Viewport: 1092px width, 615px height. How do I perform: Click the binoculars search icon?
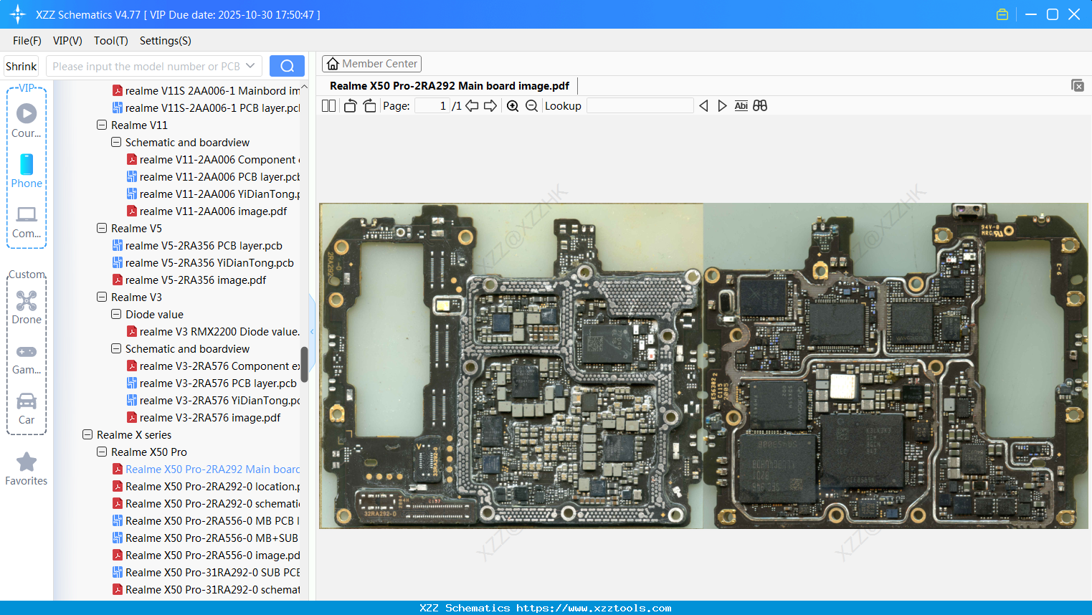coord(760,106)
